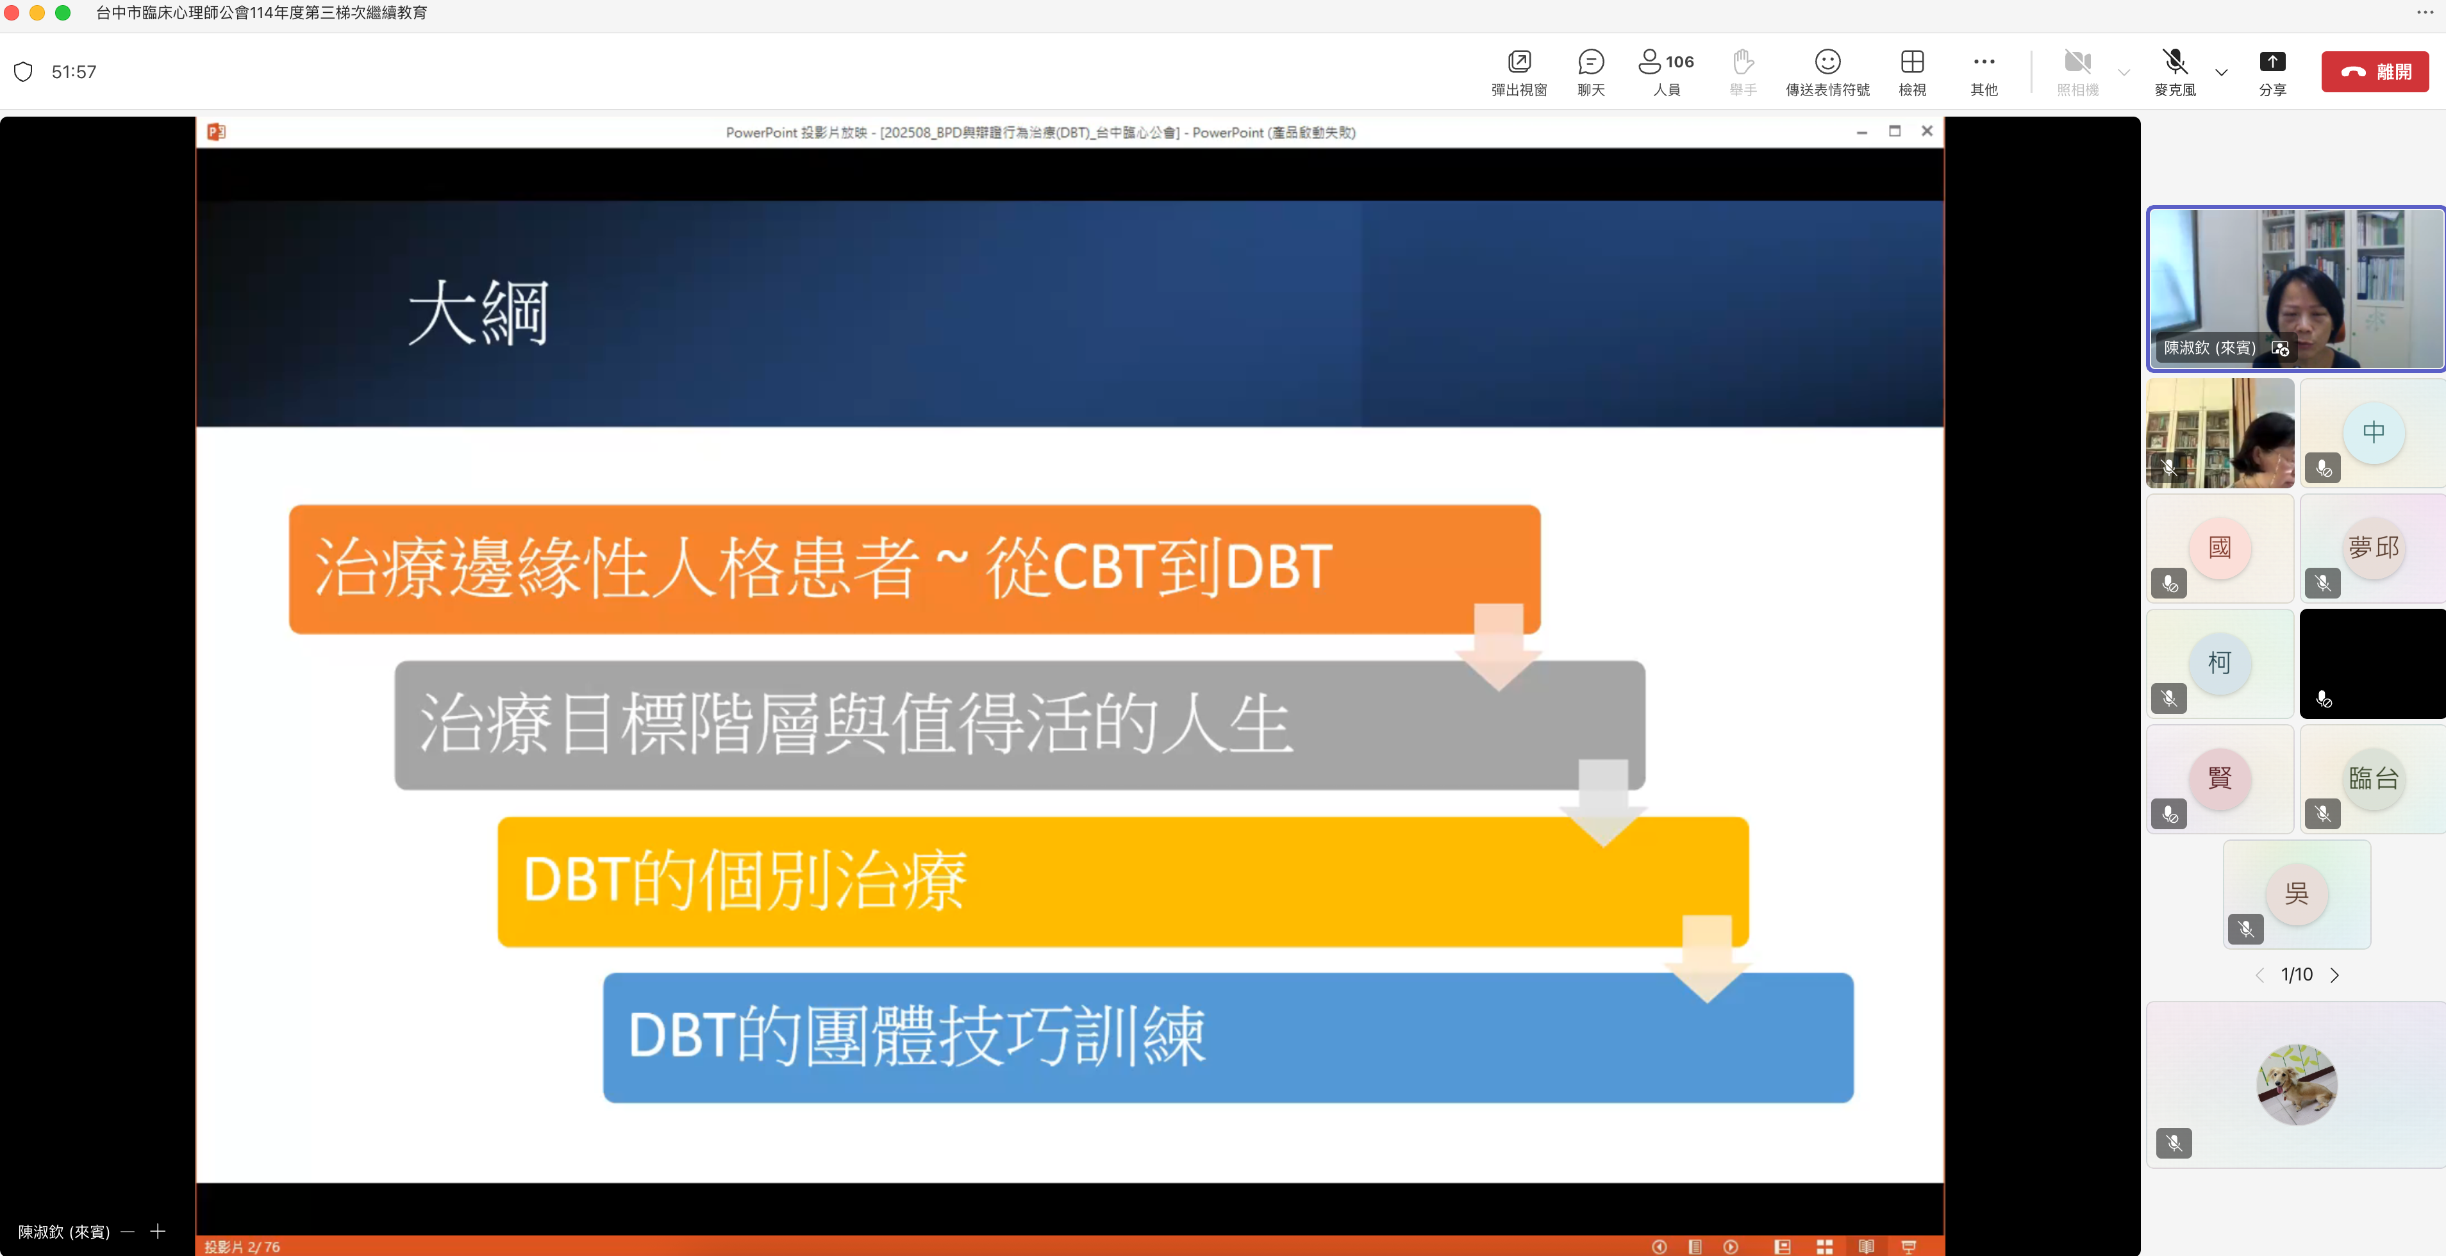Open the pop-out window (彈出視窗) option
Image resolution: width=2446 pixels, height=1256 pixels.
tap(1518, 72)
